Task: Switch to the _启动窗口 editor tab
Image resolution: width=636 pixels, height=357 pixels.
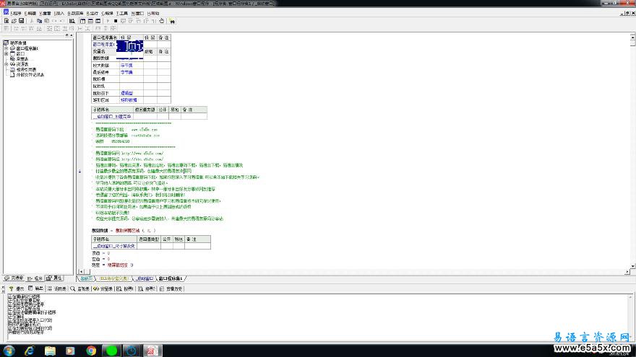Action: point(145,278)
